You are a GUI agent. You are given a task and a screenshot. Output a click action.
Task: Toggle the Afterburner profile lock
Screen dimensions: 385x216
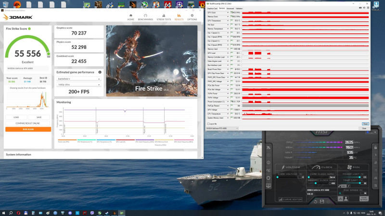(x=376, y=147)
